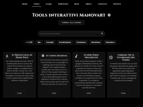The height and width of the screenshot is (107, 143).
Task: Click the description text of Conta Hashtag card
Action: [54, 72]
